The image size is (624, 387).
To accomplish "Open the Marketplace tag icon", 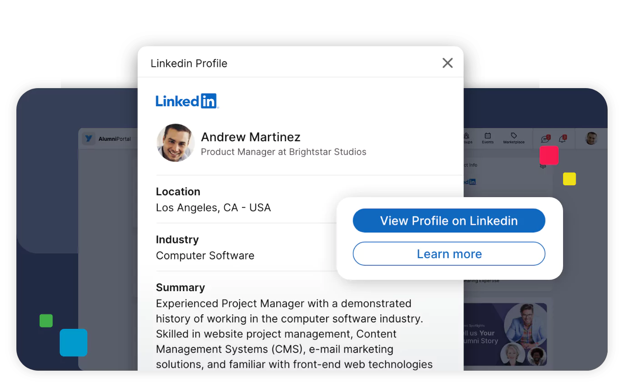I will pos(514,135).
